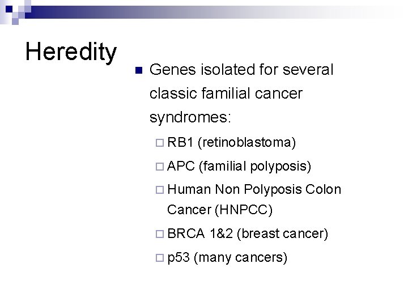Viewport: 408px width, 306px height.
Task: Click 'Cancer (HNPCC)' line
Action: pos(220,210)
